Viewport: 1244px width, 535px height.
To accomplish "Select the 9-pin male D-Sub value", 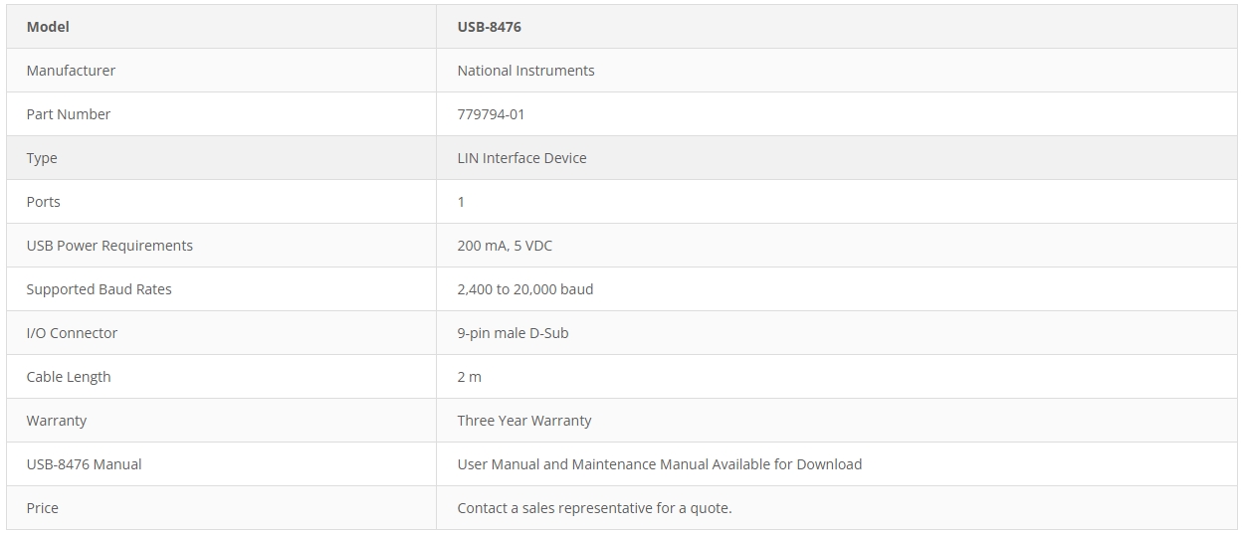I will coord(513,333).
